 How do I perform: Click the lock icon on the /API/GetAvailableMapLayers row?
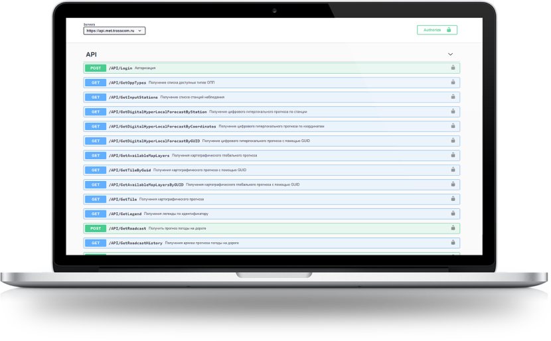[x=453, y=155]
